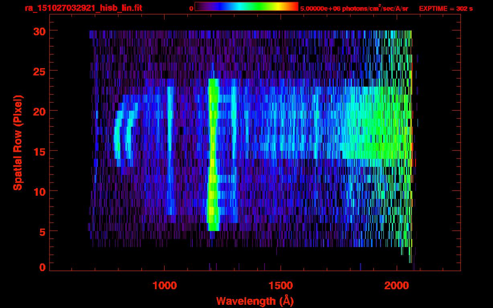Click the filename ra_151027032921_hisb_lin.fit
Viewport: 493px width, 308px height.
click(83, 8)
